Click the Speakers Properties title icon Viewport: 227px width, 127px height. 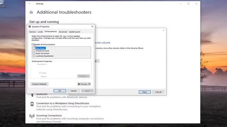[30, 27]
